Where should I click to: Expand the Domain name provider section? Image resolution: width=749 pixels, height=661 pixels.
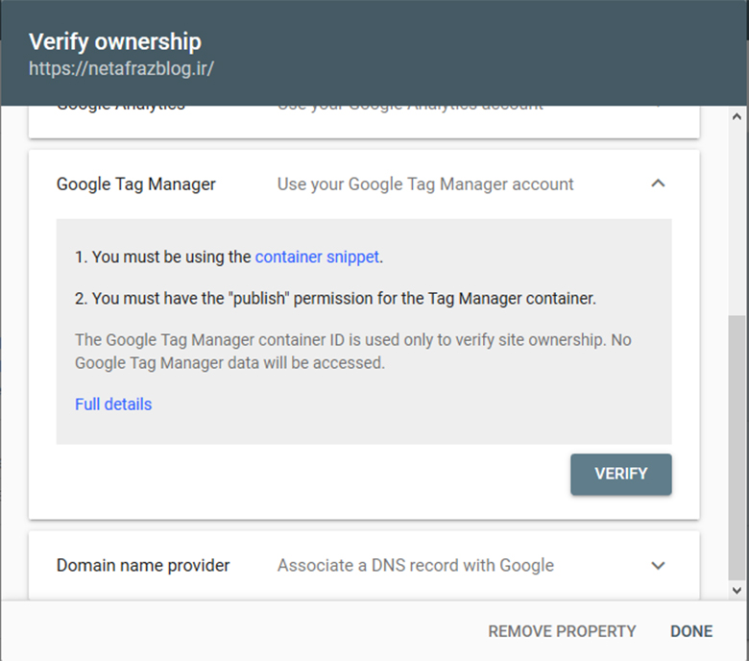coord(658,566)
